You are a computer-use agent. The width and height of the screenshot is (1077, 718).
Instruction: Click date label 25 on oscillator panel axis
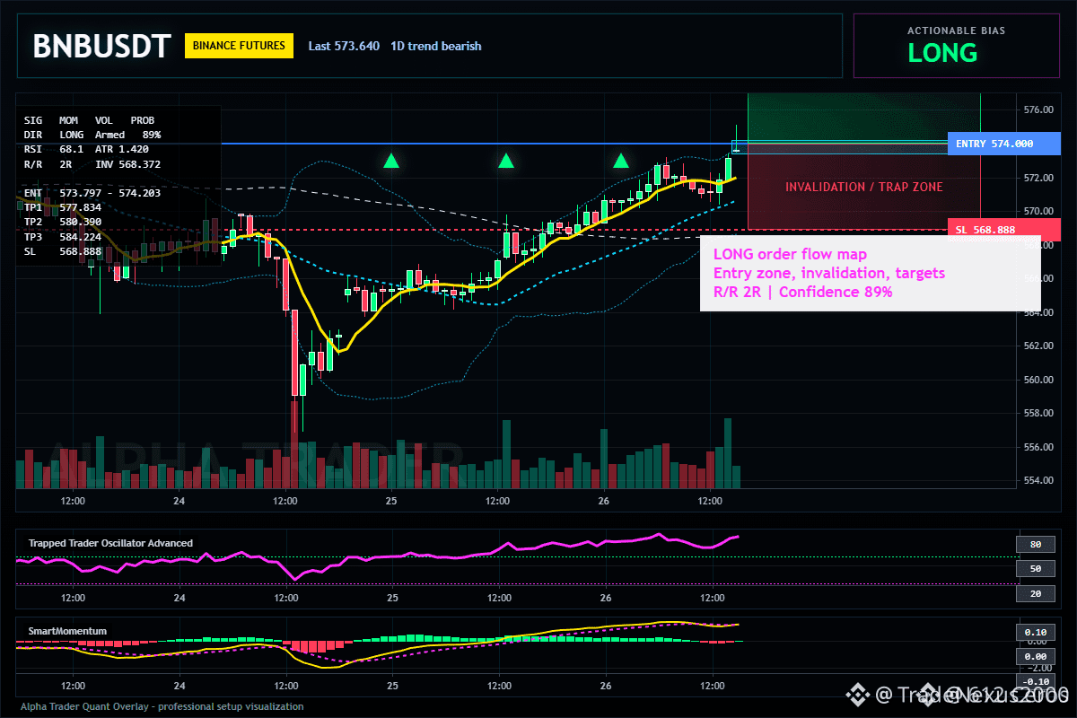point(392,598)
